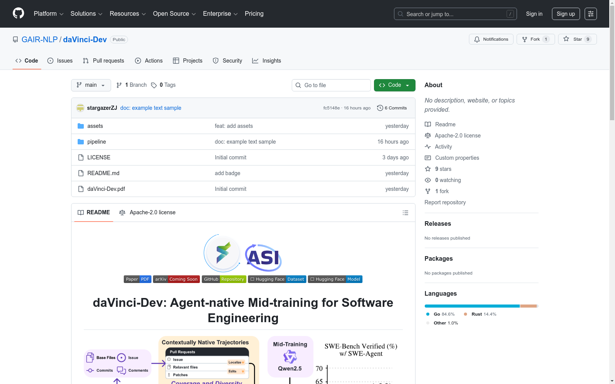The height and width of the screenshot is (384, 615).
Task: Switch to the Security tab
Action: tap(228, 61)
